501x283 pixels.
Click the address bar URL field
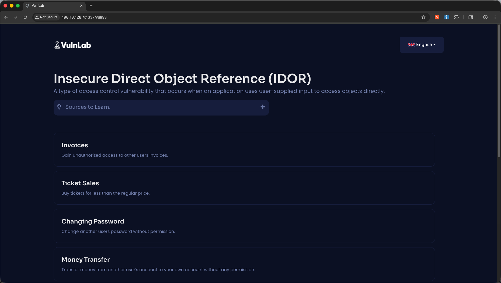pyautogui.click(x=240, y=17)
